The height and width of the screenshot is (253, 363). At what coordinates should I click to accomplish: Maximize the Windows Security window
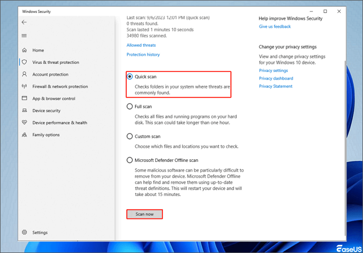coord(325,11)
